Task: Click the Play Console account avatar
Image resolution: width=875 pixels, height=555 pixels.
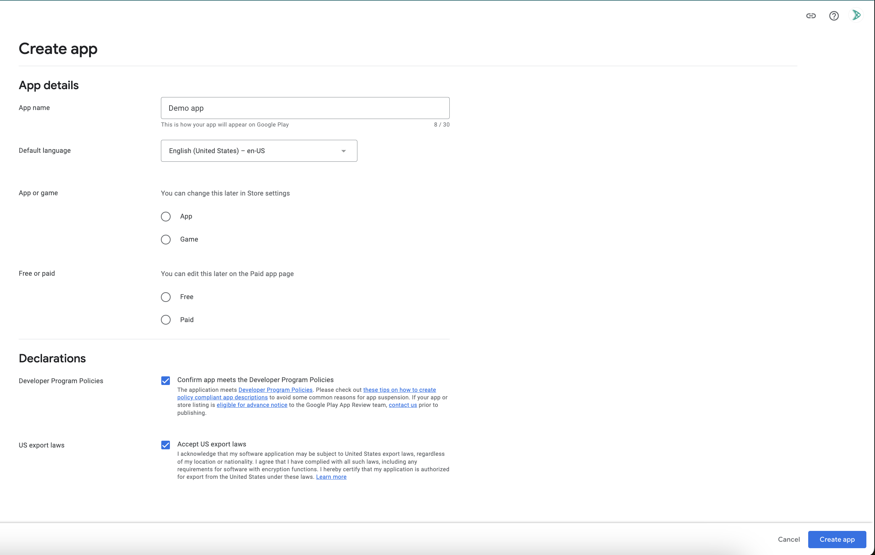Action: tap(856, 15)
